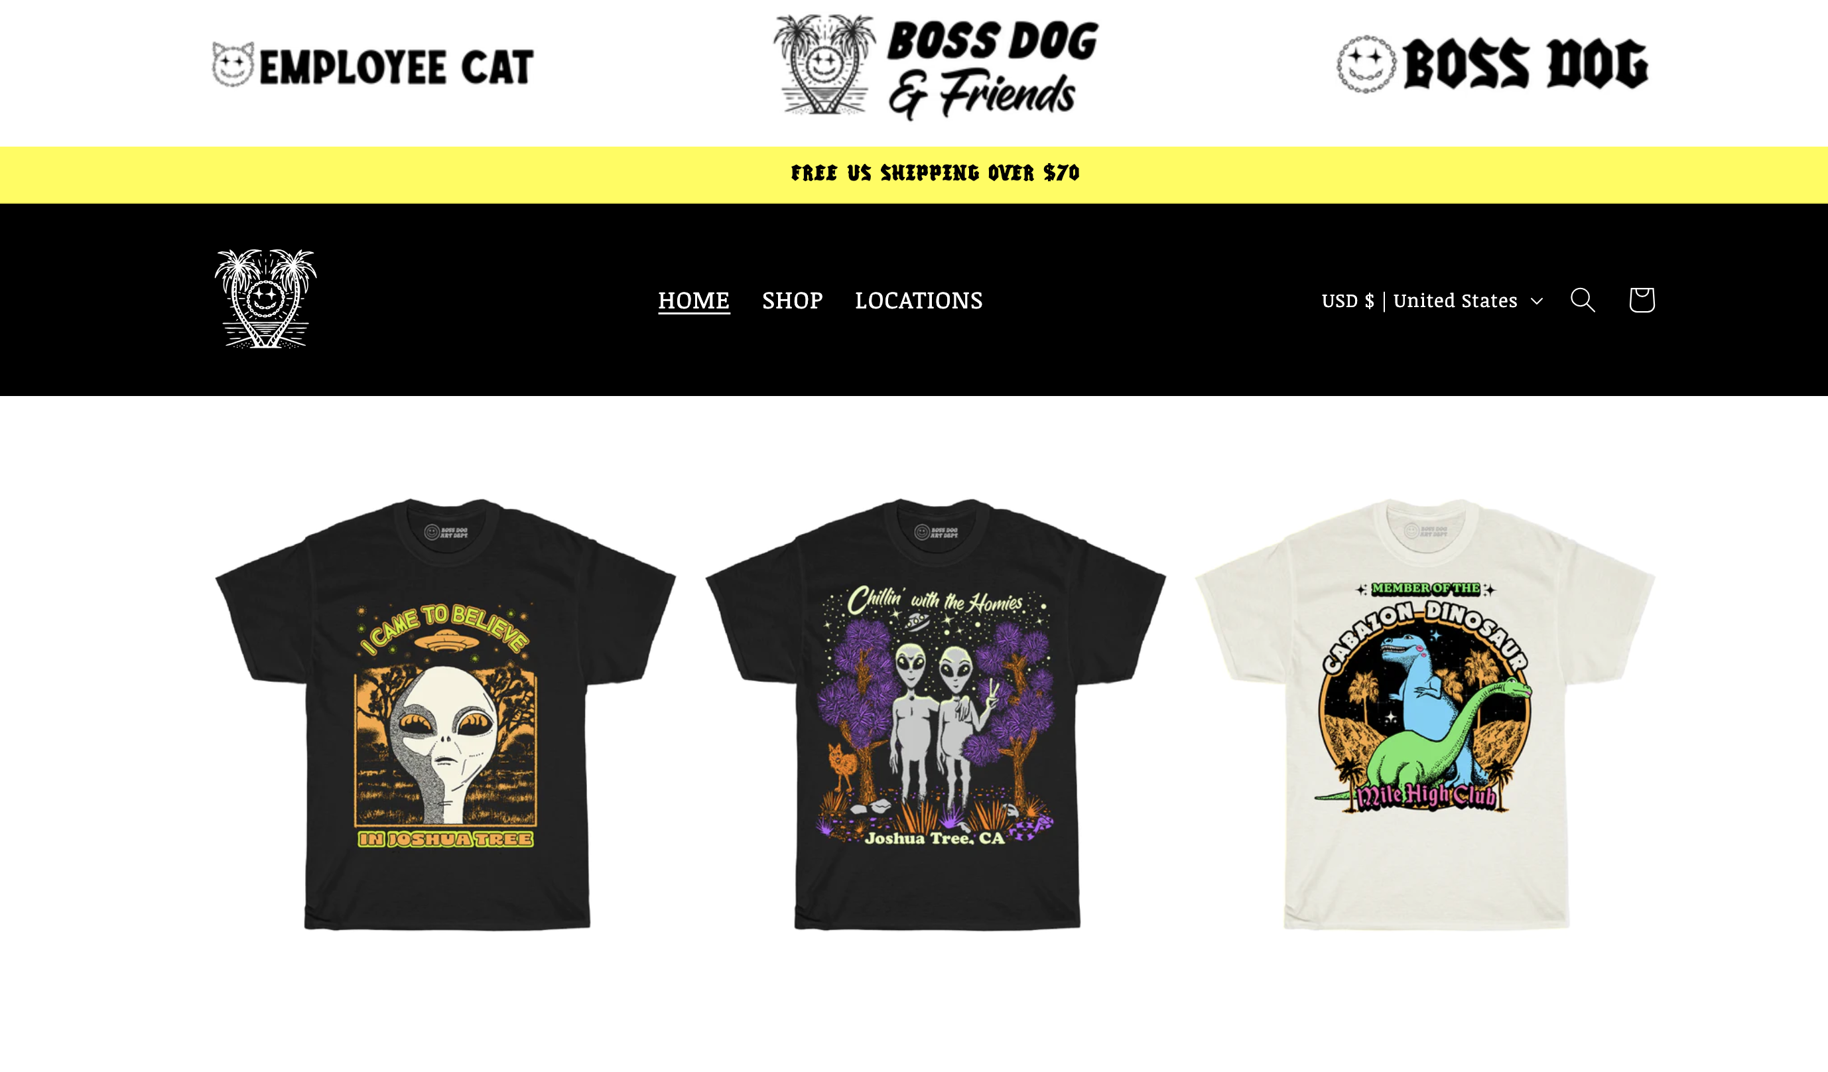The image size is (1828, 1072).
Task: Click the white palm tree smiley logo
Action: click(x=265, y=299)
